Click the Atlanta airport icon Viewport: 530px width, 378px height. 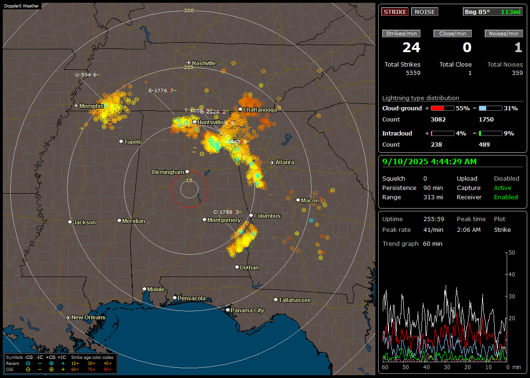coord(272,162)
